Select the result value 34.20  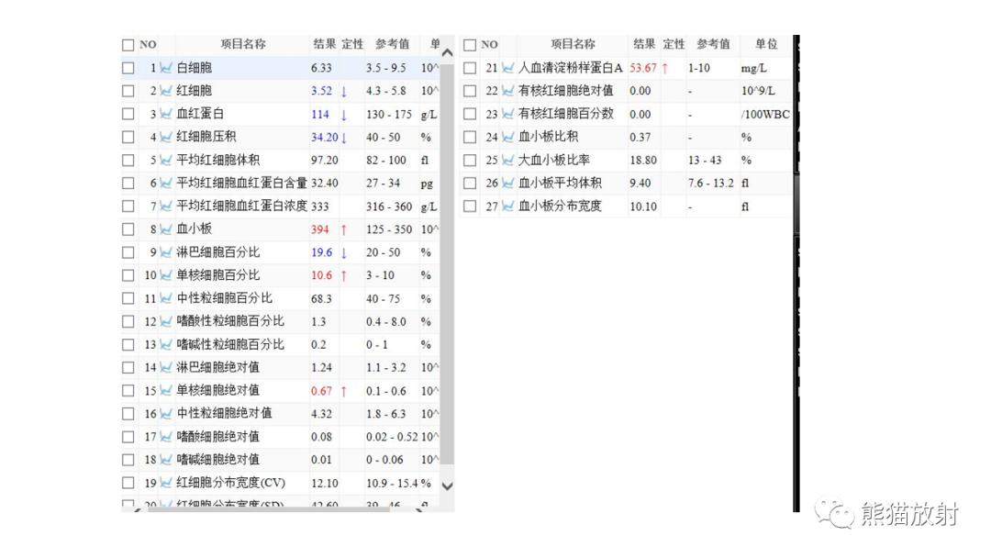324,137
